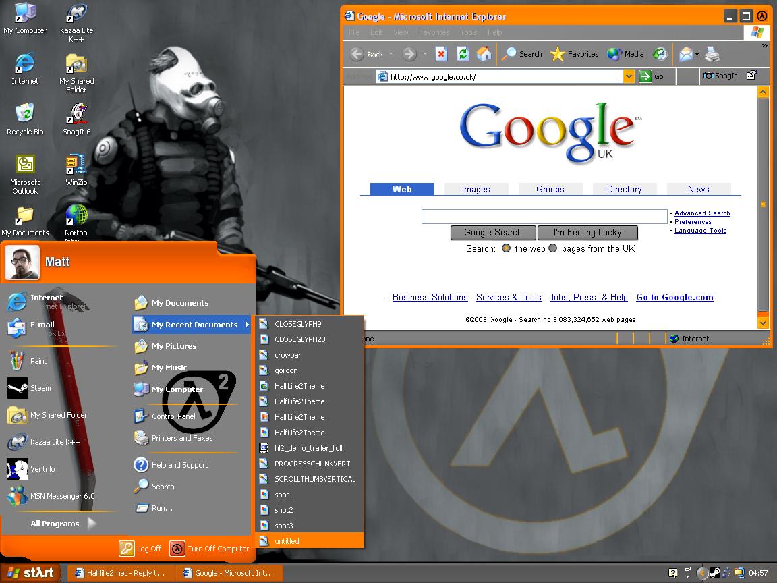The height and width of the screenshot is (583, 777).
Task: Open Control Panel from Start menu
Action: pyautogui.click(x=165, y=416)
